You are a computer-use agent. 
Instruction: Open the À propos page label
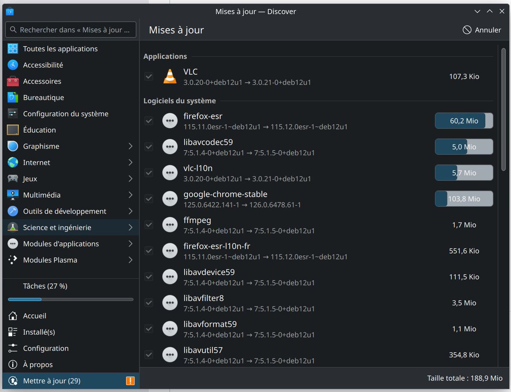point(38,364)
